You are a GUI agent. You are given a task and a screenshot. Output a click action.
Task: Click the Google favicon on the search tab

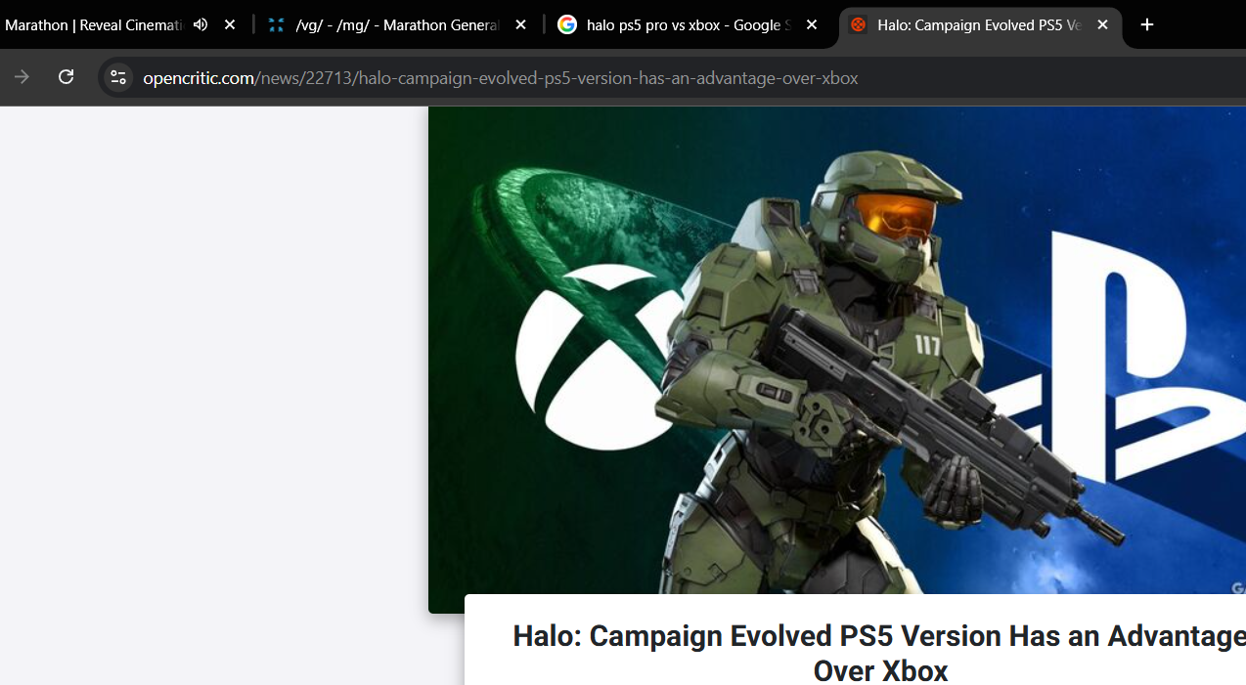[x=567, y=25]
